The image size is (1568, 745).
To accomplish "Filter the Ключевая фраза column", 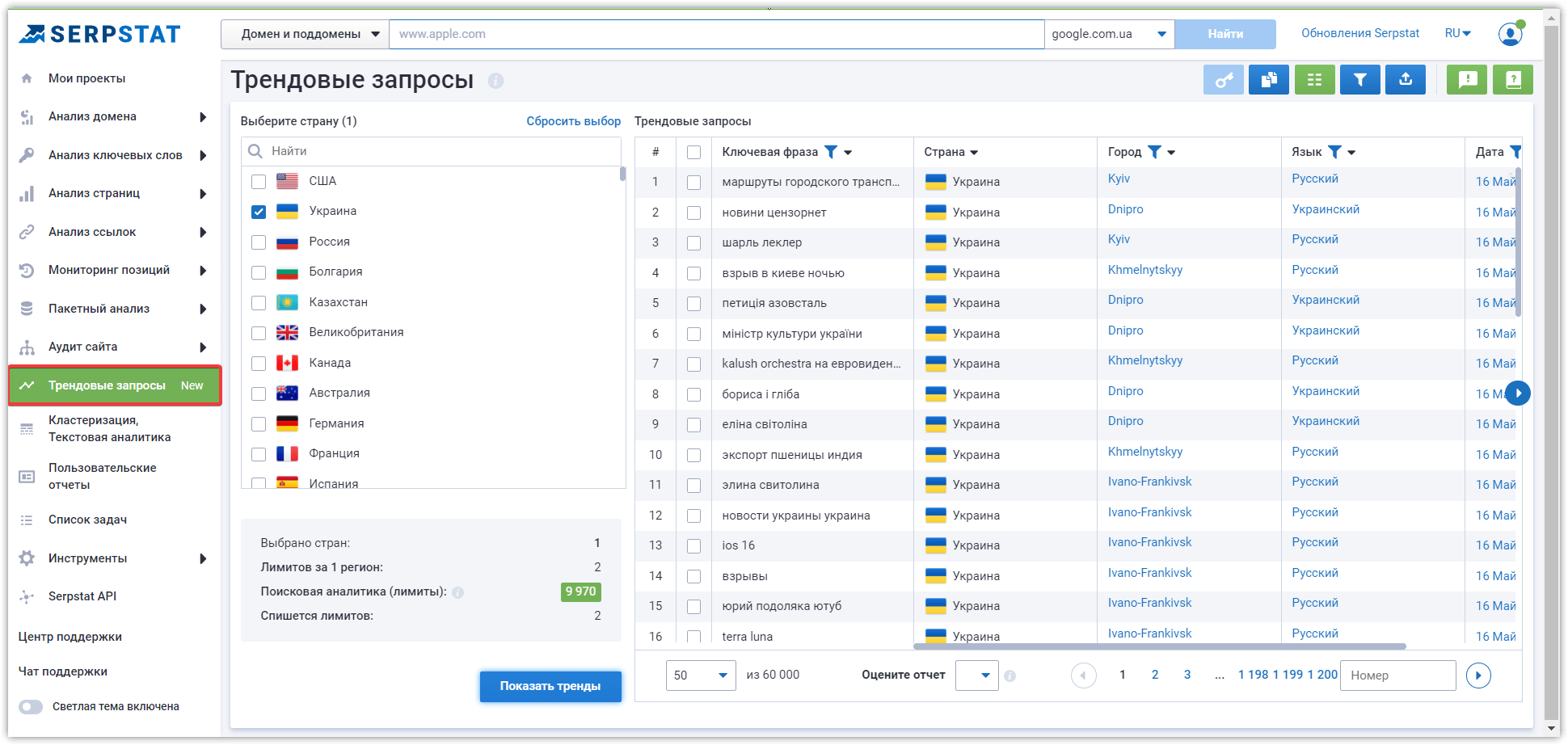I will (x=831, y=152).
